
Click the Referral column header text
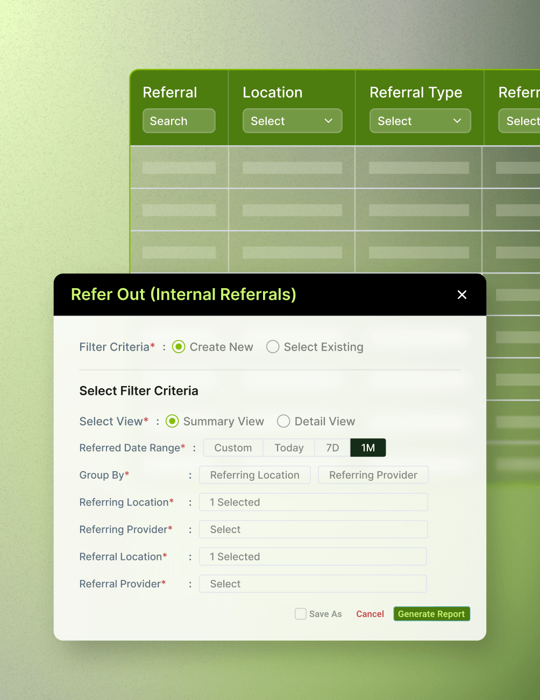[x=170, y=93]
